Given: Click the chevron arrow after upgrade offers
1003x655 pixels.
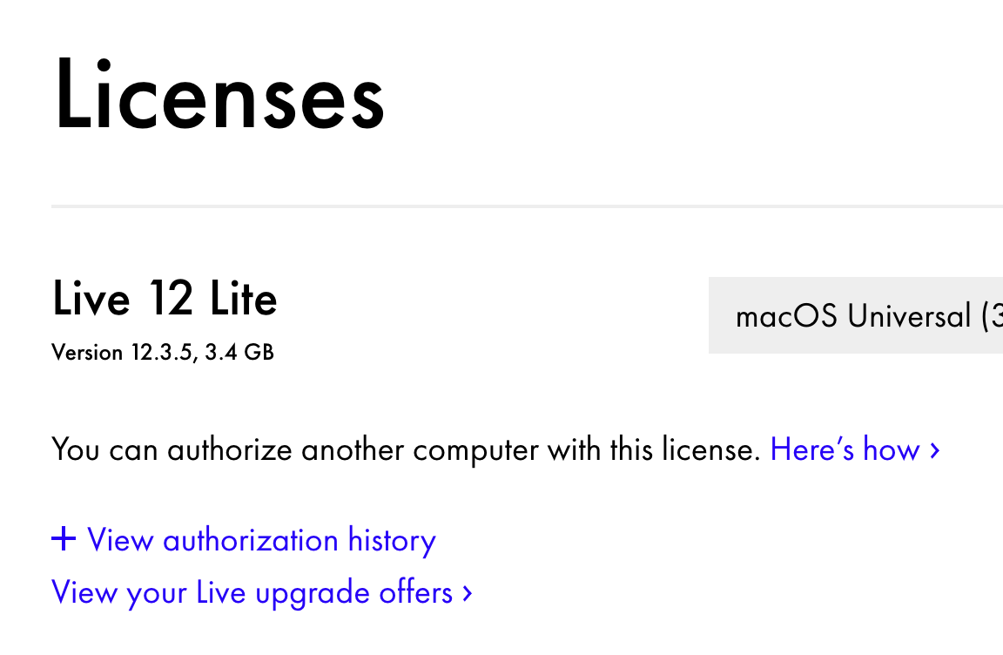Looking at the screenshot, I should point(468,593).
